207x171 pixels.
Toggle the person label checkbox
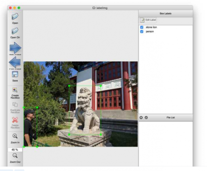[x=142, y=32]
